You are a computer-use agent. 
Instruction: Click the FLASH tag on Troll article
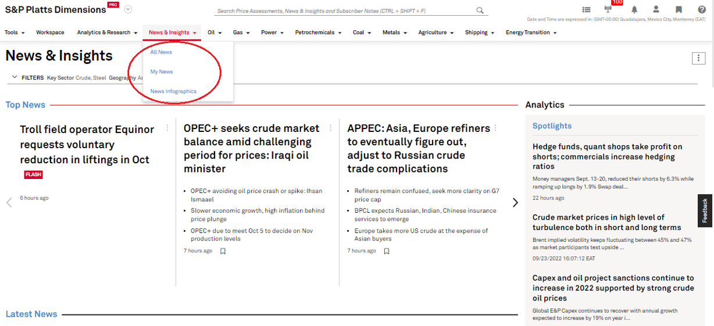(x=33, y=174)
